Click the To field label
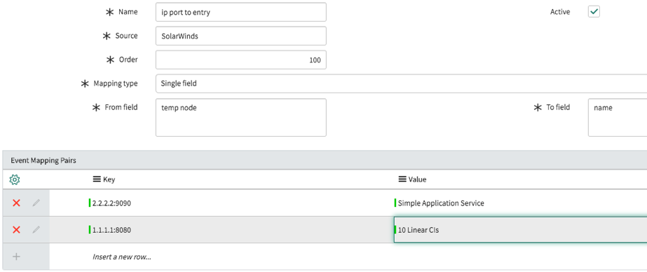Screen dimensions: 647x272 click(x=558, y=107)
